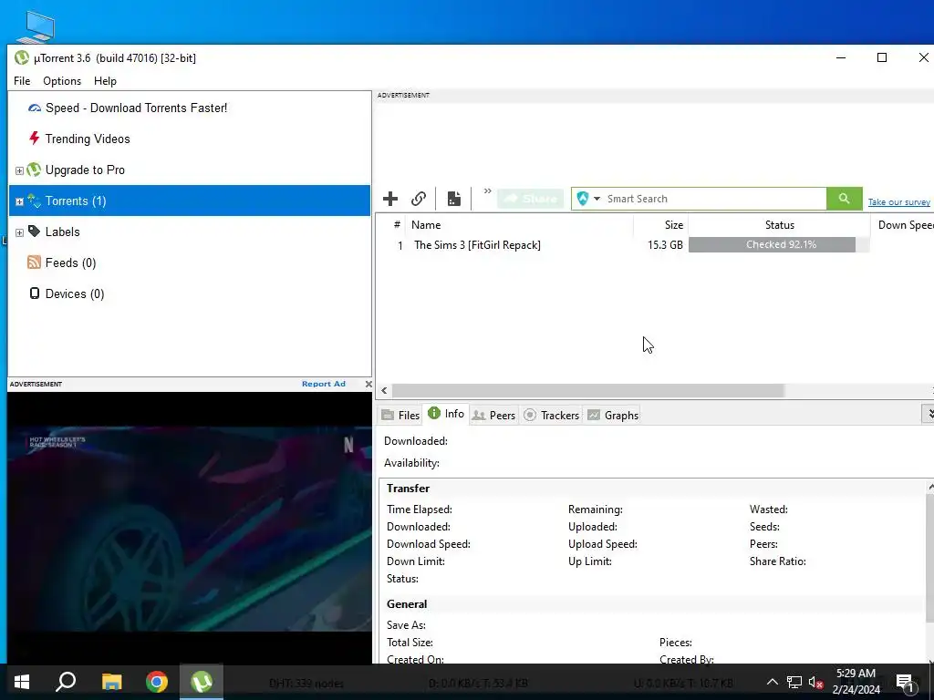Viewport: 934px width, 700px height.
Task: Select Upgrade to Pro in sidebar
Action: [85, 170]
